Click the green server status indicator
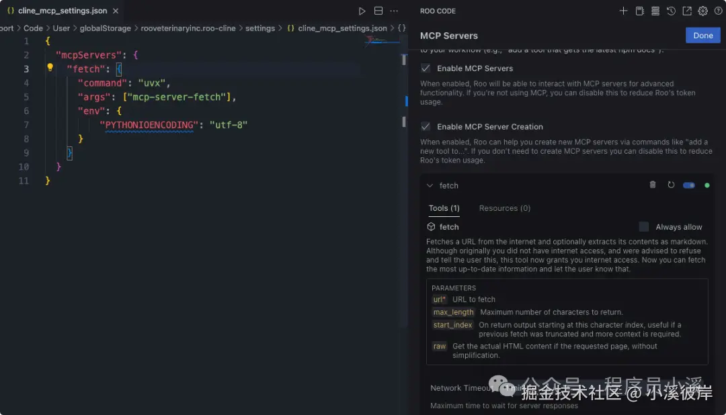 [x=707, y=185]
